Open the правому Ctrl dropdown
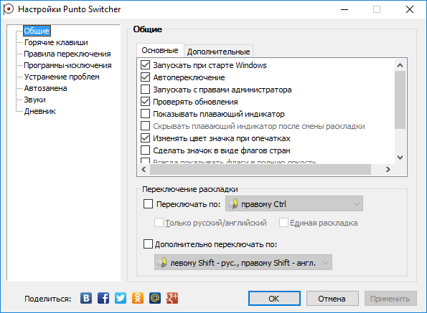The height and width of the screenshot is (313, 427). click(294, 204)
